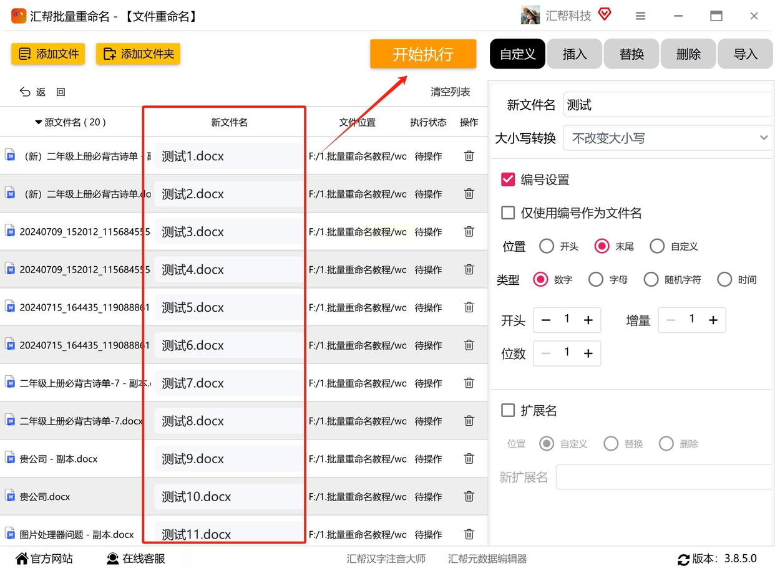Image resolution: width=775 pixels, height=571 pixels.
Task: Click the 开始执行 button
Action: point(423,54)
